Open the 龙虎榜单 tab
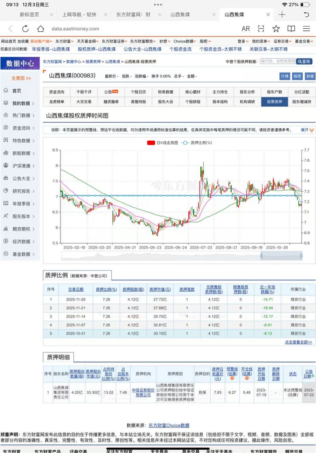 pos(57,102)
